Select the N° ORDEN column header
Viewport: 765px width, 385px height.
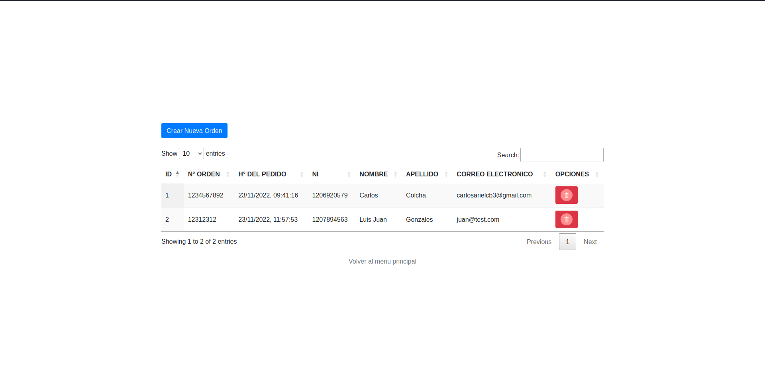204,174
